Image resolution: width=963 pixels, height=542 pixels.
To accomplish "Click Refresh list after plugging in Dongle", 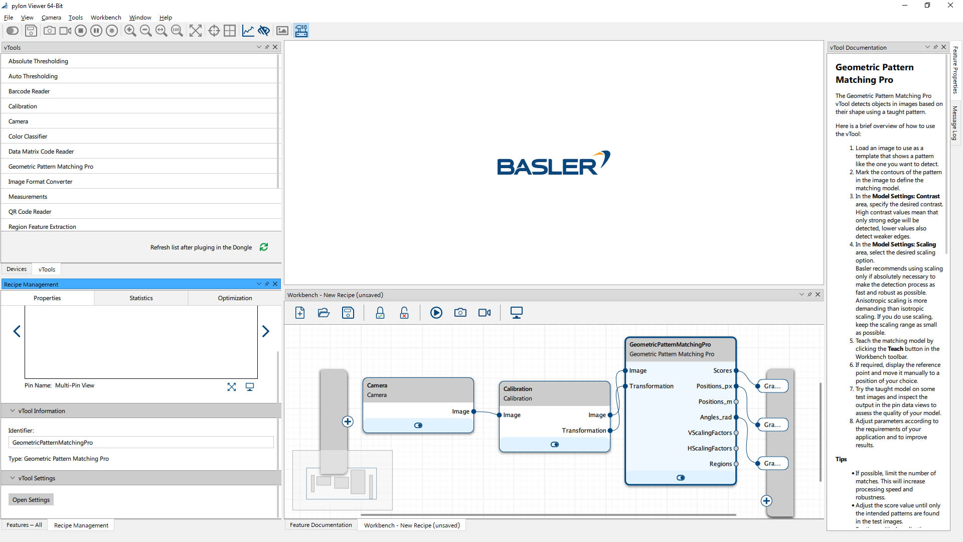I will (263, 247).
